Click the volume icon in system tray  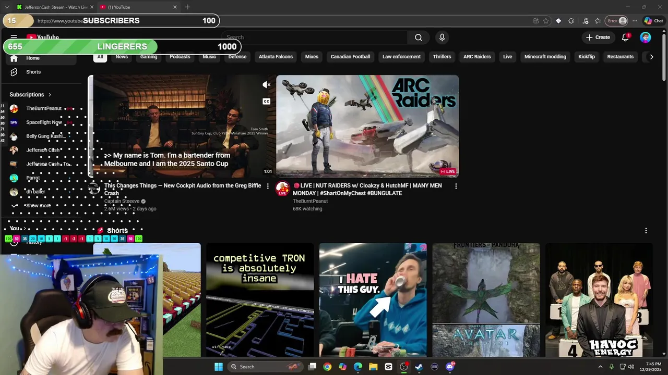point(631,367)
